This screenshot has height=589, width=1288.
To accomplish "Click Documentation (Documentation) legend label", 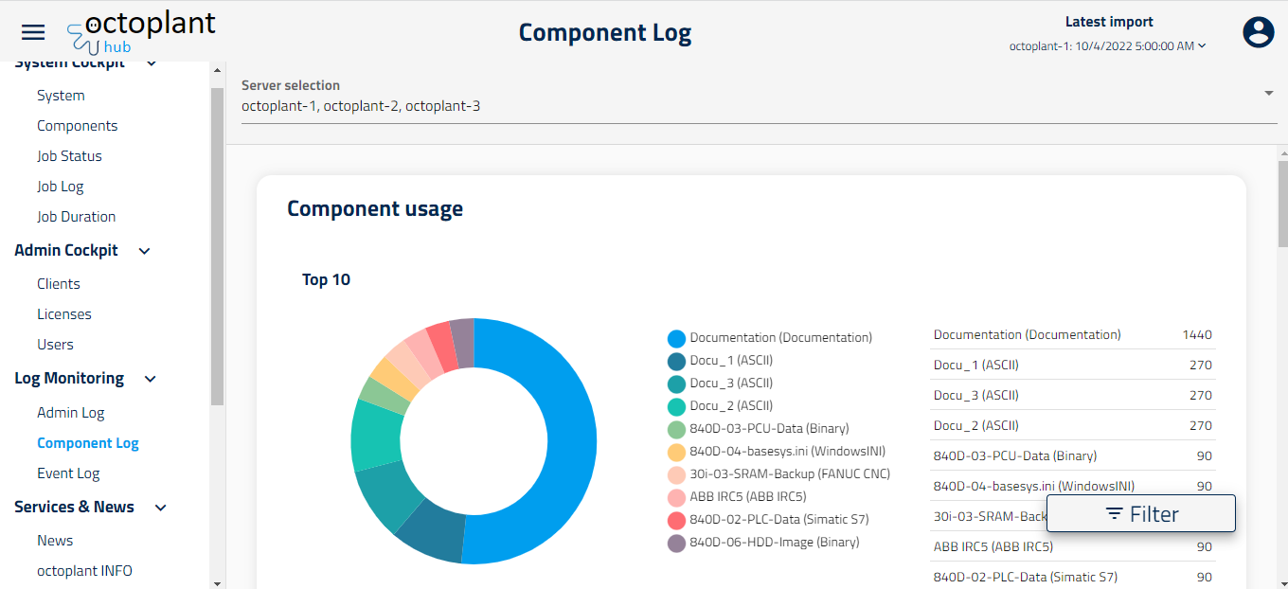I will point(781,338).
